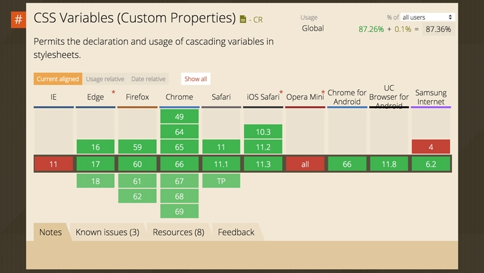Image resolution: width=484 pixels, height=273 pixels.
Task: Click the Firefox 62 cell
Action: (137, 196)
